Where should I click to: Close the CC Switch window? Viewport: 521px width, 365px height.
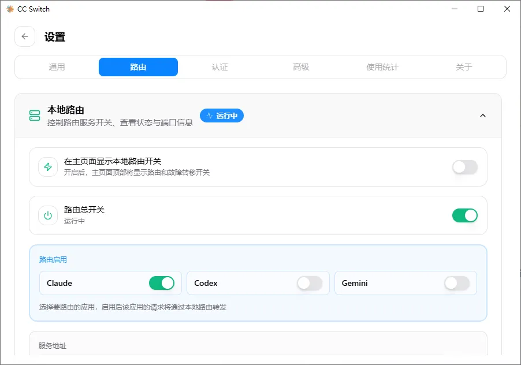pos(507,9)
